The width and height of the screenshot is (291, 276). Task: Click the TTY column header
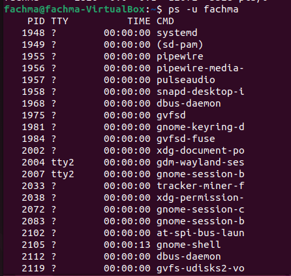[60, 21]
